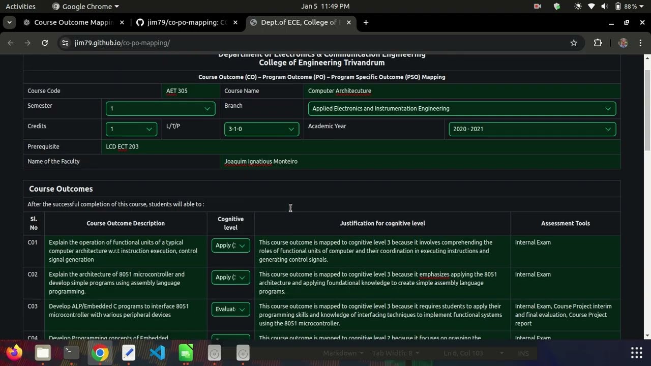This screenshot has width=651, height=366.
Task: Open the Google Chrome app menu in the top bar
Action: [85, 6]
